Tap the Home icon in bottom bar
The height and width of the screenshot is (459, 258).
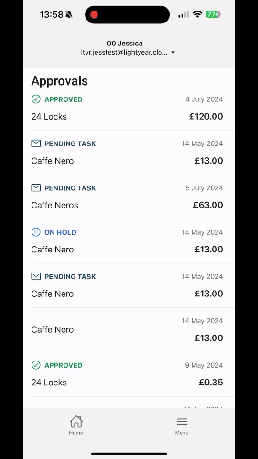pos(76,422)
